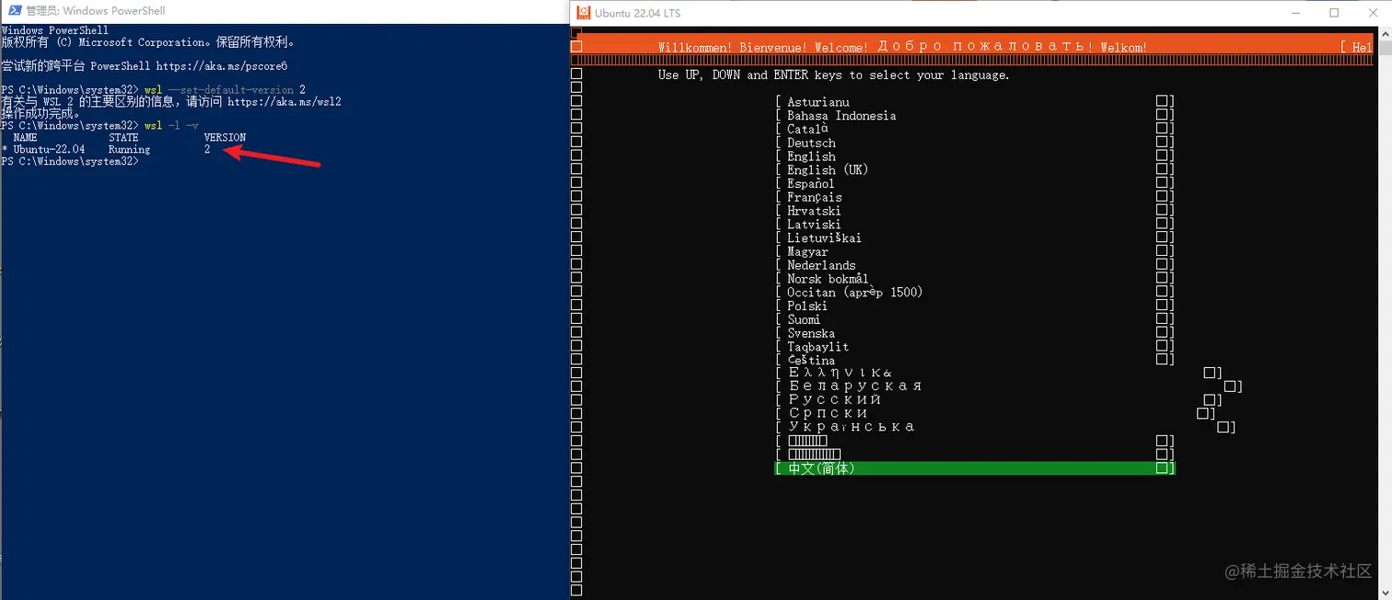Click the https://aka.ms/pscore6 URL in PowerShell

[222, 66]
